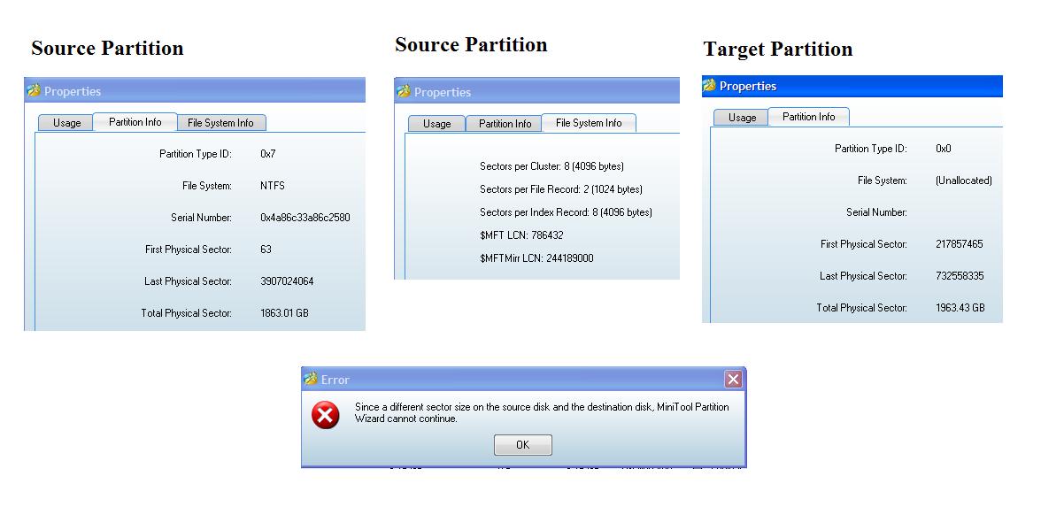This screenshot has width=1064, height=507.
Task: Click target First Physical Sector value 217857465
Action: [x=960, y=244]
